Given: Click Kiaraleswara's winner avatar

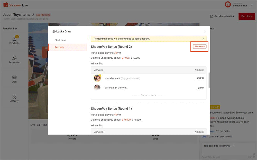Looking at the screenshot, I should [x=97, y=78].
